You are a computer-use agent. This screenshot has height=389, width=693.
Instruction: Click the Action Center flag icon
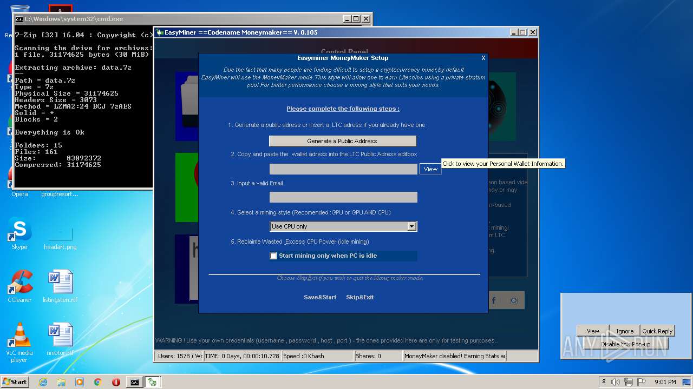pos(642,382)
